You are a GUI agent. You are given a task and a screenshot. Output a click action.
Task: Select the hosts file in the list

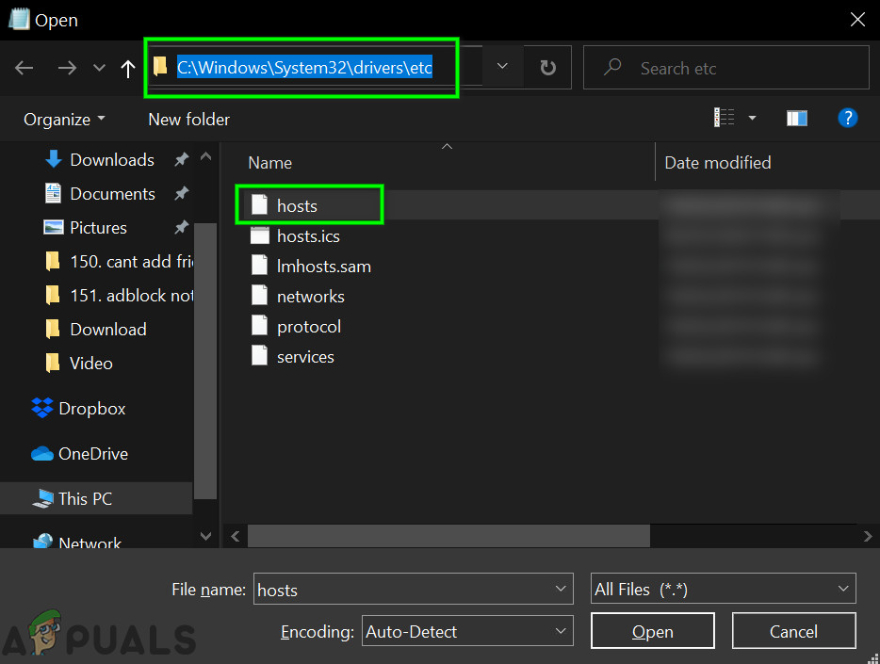[x=298, y=205]
